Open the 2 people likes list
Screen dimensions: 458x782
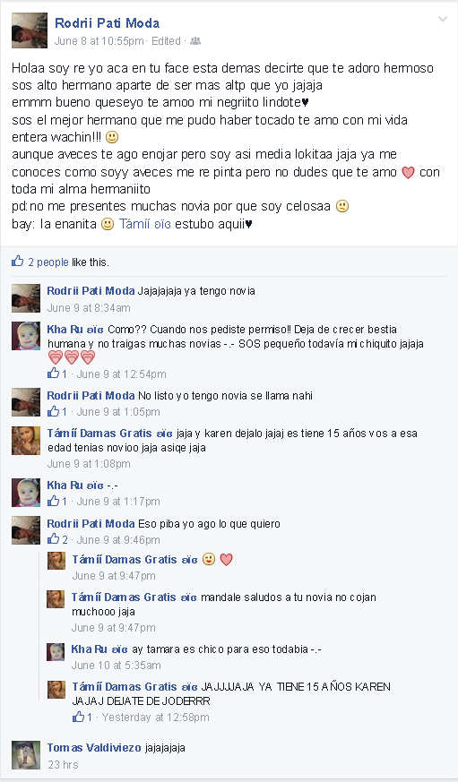[48, 262]
